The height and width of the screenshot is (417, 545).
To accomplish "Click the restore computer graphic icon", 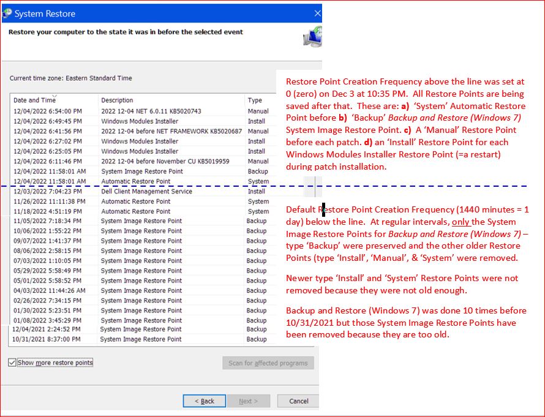I will coord(312,37).
